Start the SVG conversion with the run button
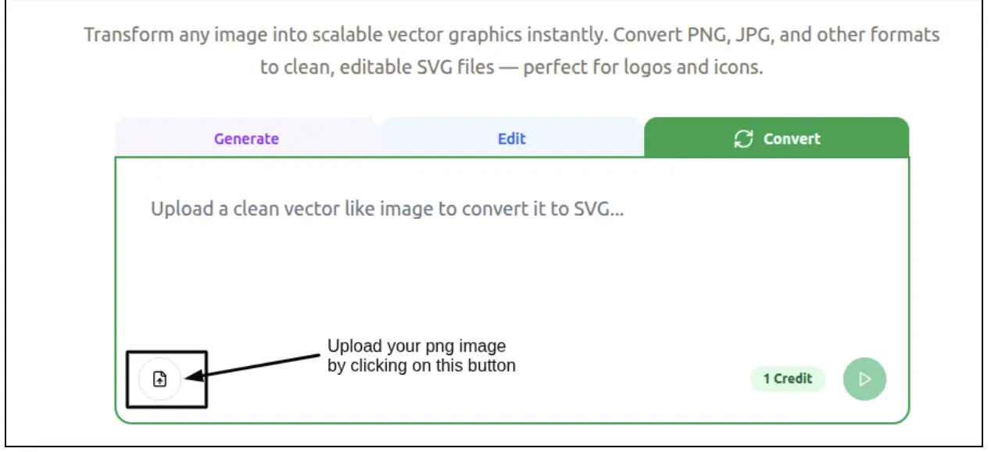Image resolution: width=991 pixels, height=452 pixels. tap(864, 378)
